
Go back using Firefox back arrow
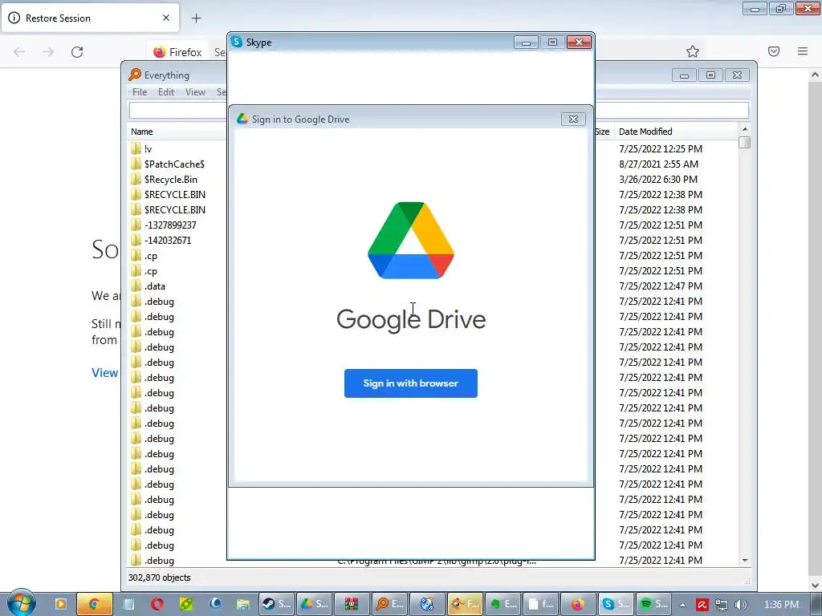[x=19, y=52]
